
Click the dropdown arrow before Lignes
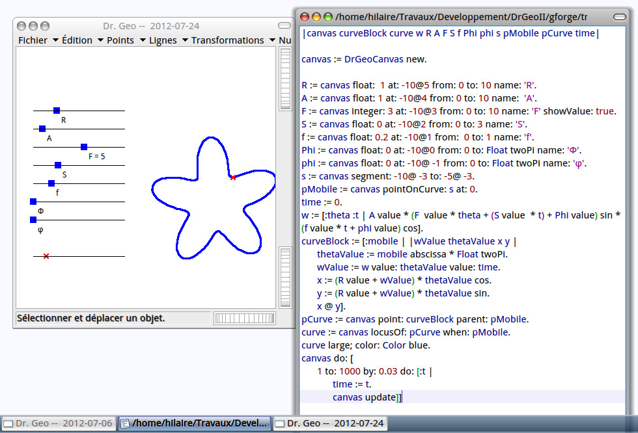tap(143, 40)
